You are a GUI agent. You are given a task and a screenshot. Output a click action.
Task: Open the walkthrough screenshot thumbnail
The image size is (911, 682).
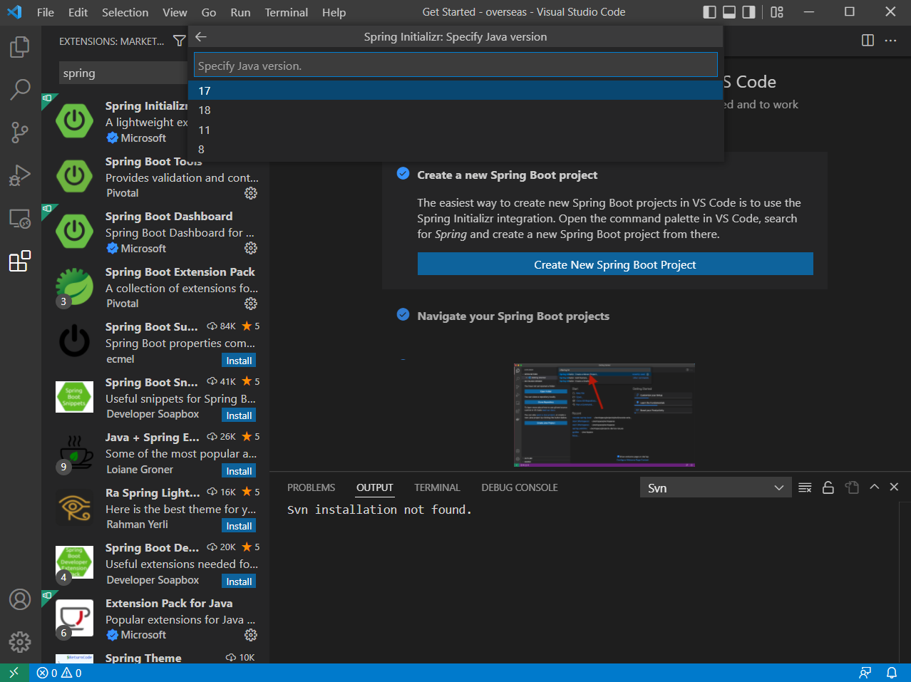pos(604,415)
